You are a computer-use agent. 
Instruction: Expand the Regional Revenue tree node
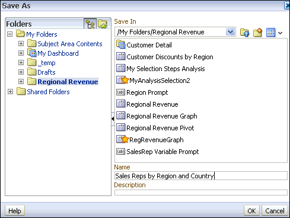point(21,82)
